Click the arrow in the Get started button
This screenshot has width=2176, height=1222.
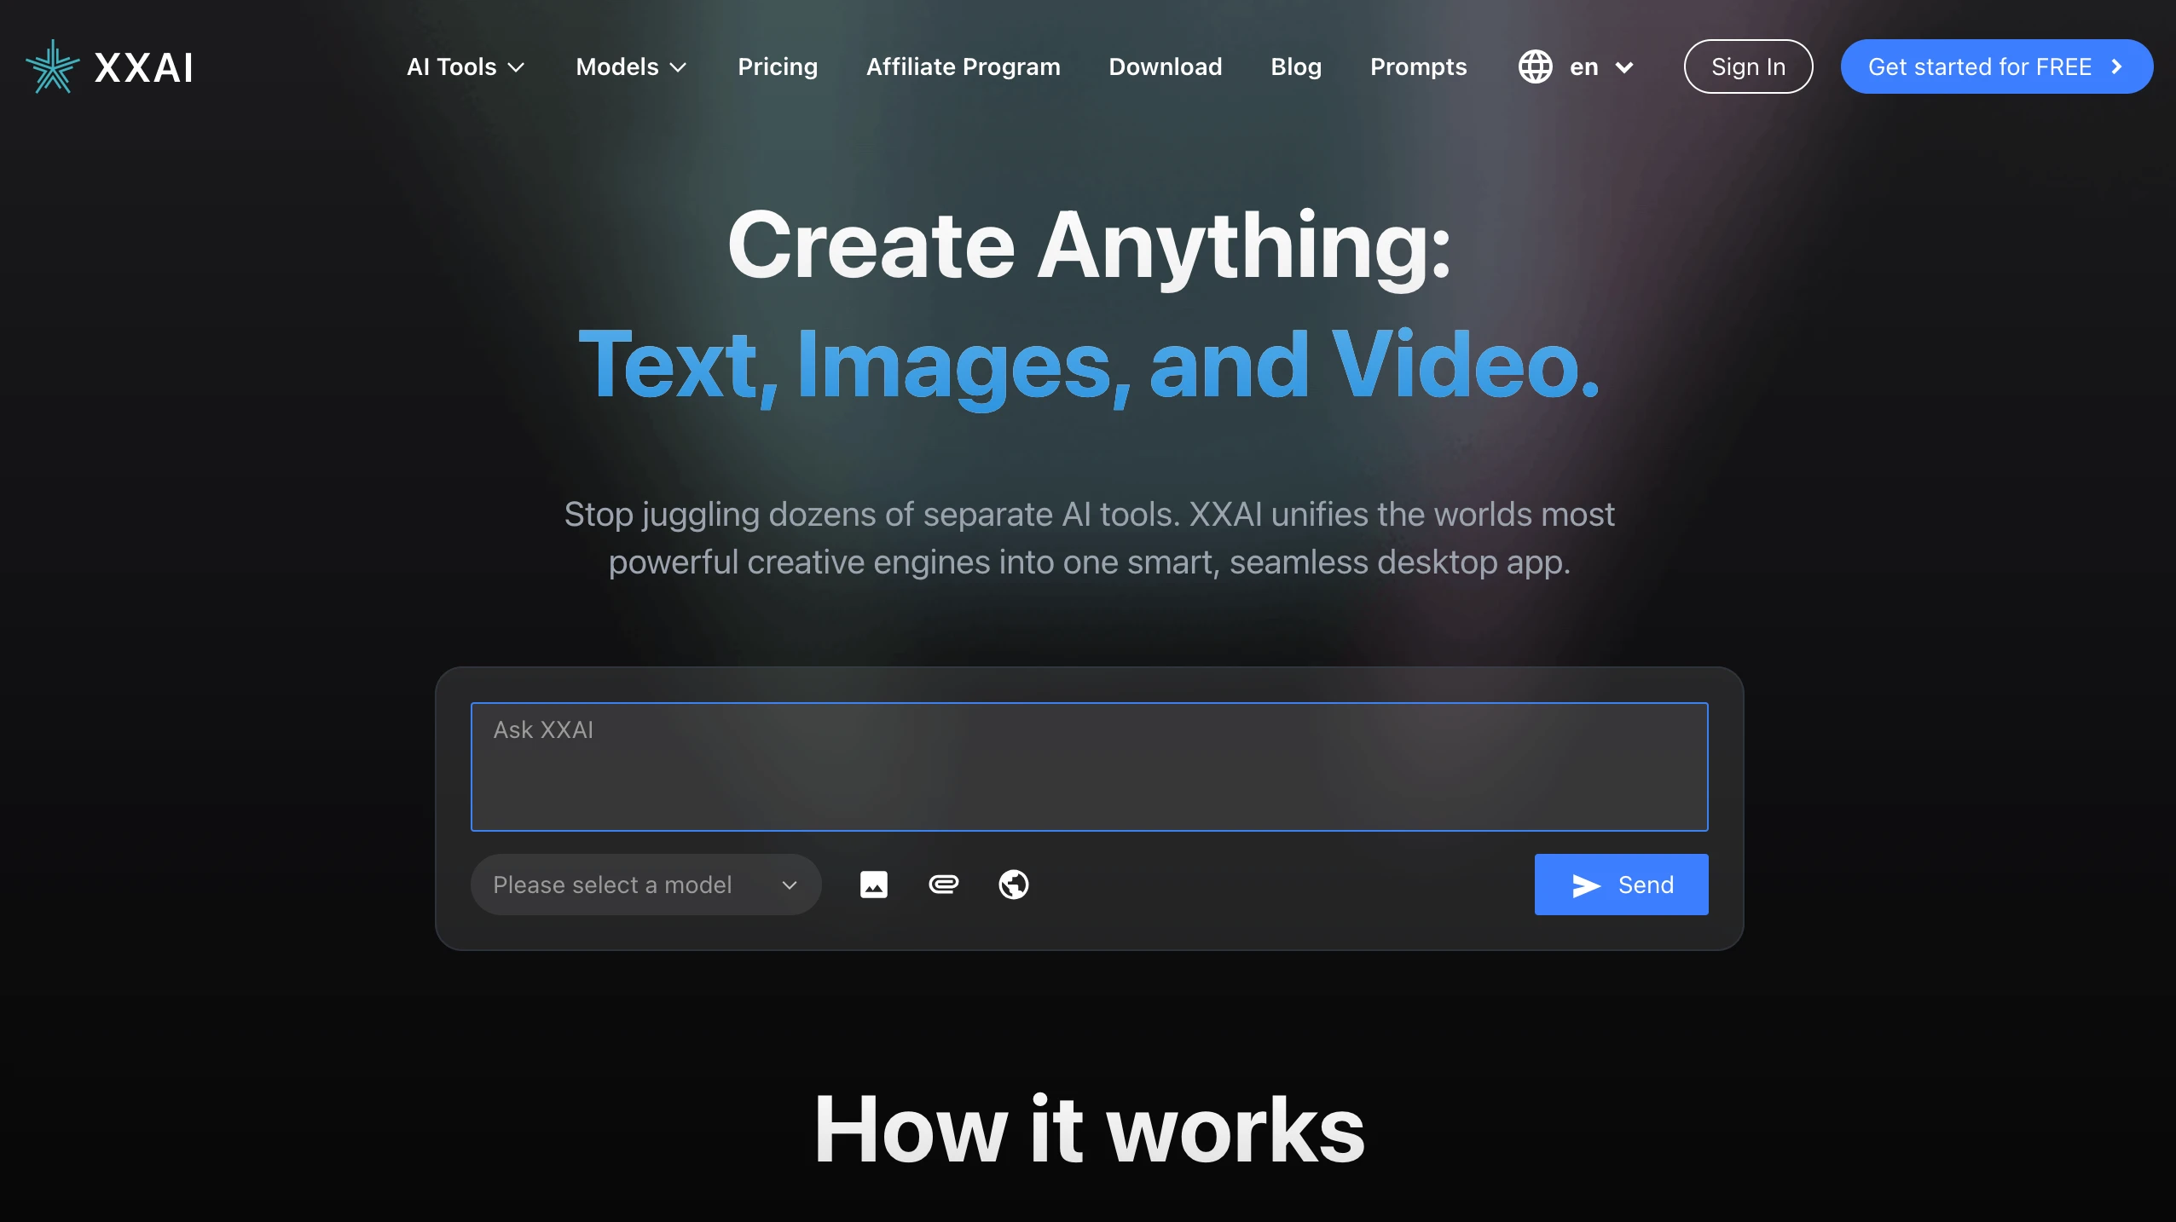point(2117,66)
